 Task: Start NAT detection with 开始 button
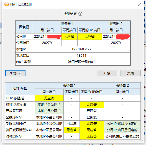coord(107,73)
